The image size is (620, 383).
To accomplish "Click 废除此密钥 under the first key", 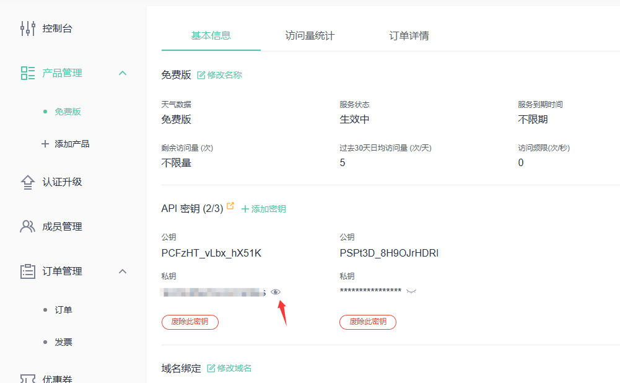I will point(190,322).
